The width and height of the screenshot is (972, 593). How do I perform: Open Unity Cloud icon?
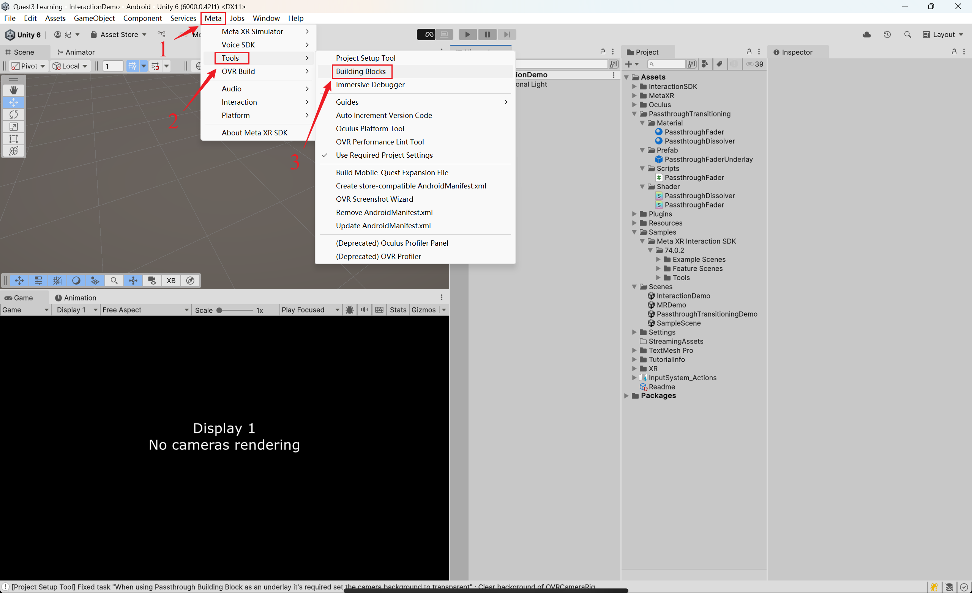click(x=866, y=35)
